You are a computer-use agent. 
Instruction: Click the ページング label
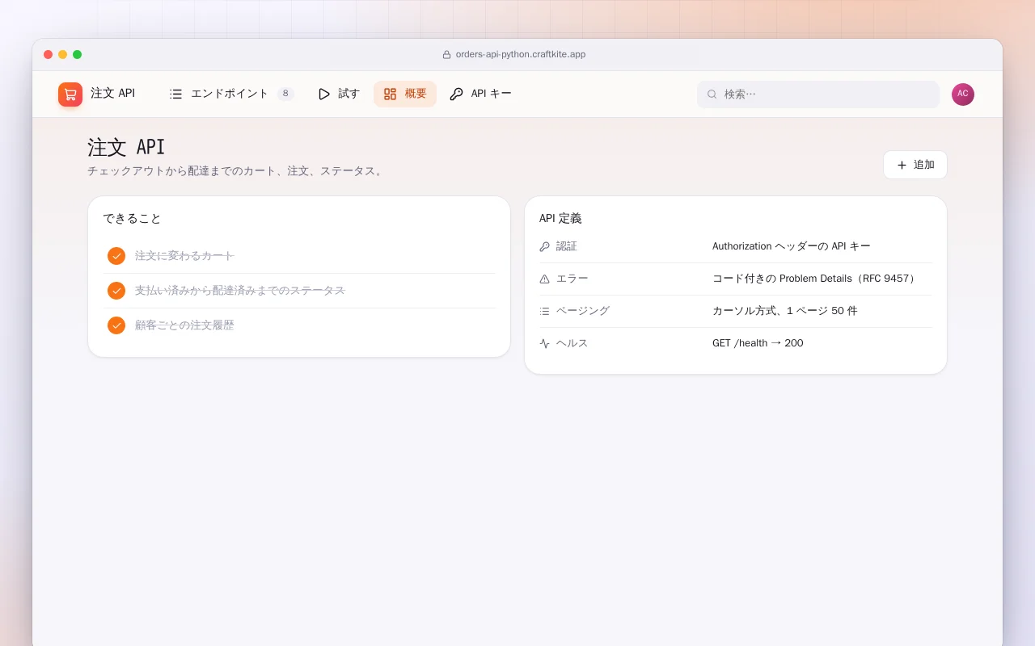(583, 311)
